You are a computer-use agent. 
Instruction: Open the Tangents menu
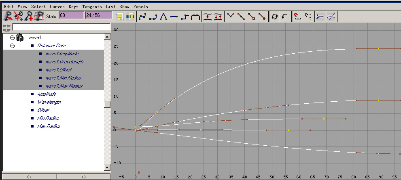pos(92,6)
